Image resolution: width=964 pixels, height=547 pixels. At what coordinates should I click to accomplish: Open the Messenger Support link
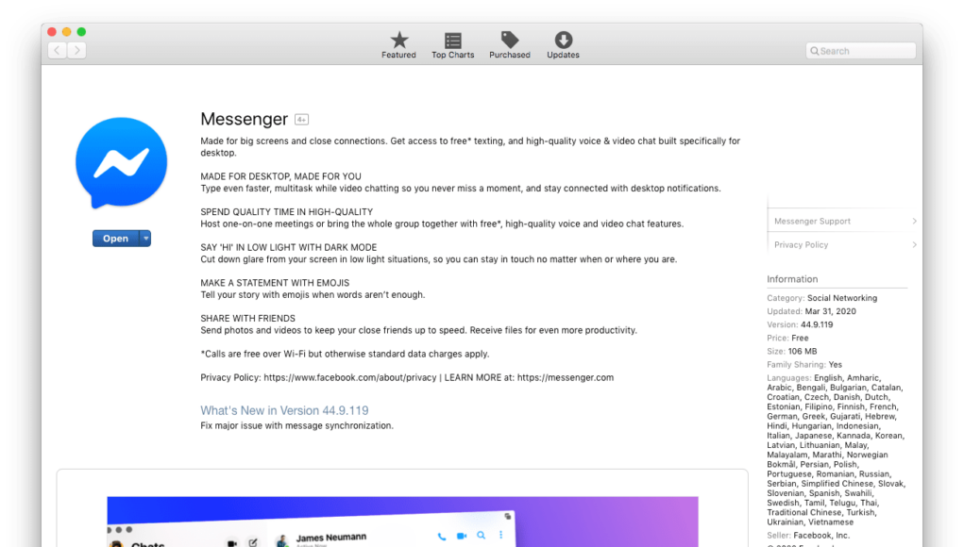pyautogui.click(x=812, y=221)
